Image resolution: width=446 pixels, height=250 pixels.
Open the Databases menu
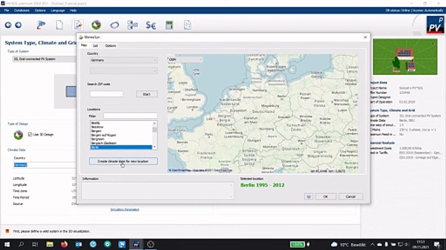22,10
